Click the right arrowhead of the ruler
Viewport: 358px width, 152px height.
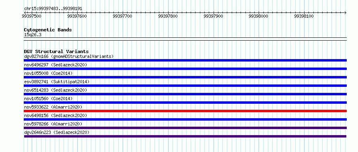pos(346,12)
